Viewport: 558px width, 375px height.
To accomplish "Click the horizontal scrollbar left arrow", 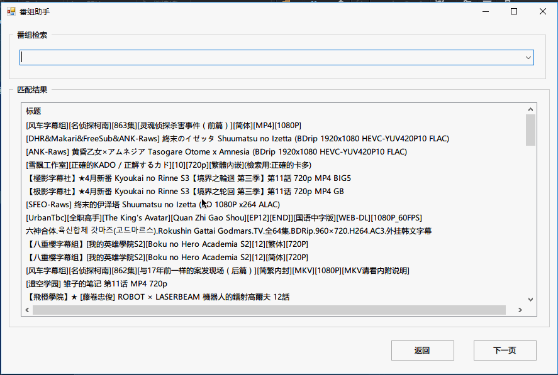I will [x=26, y=309].
